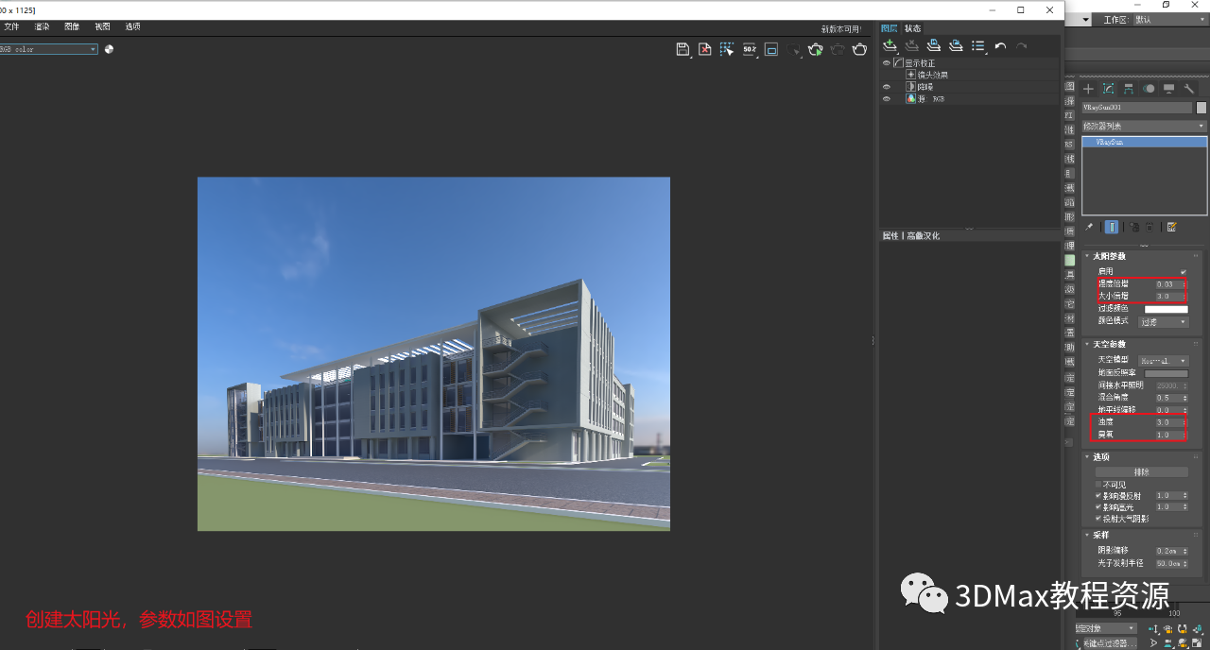The image size is (1210, 650).
Task: Open the 文件 menu
Action: pos(11,26)
